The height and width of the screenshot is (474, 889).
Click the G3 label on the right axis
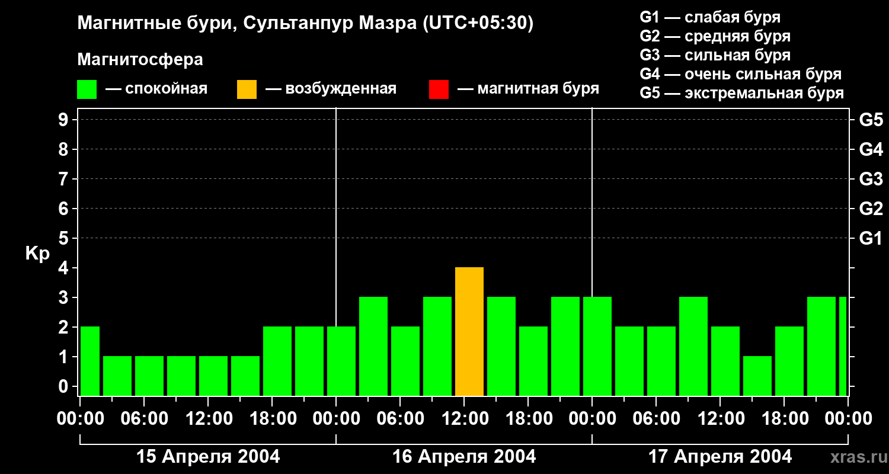point(871,179)
